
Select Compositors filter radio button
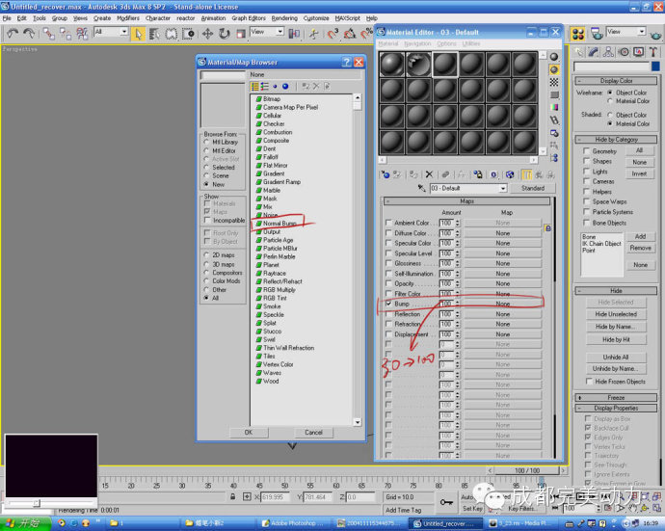click(206, 273)
